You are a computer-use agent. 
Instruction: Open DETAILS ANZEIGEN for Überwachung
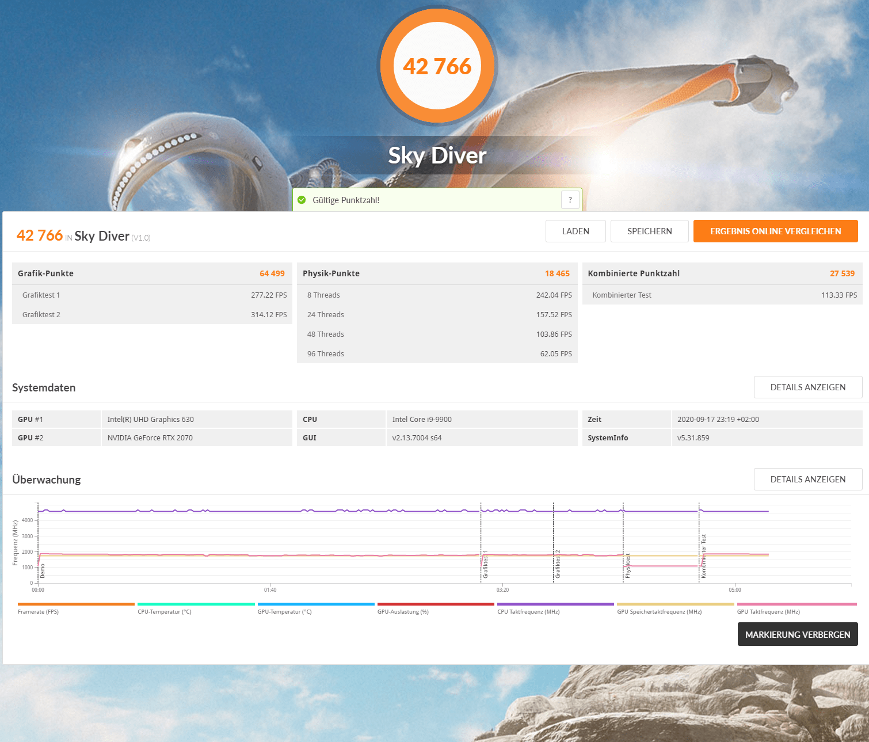pyautogui.click(x=808, y=479)
